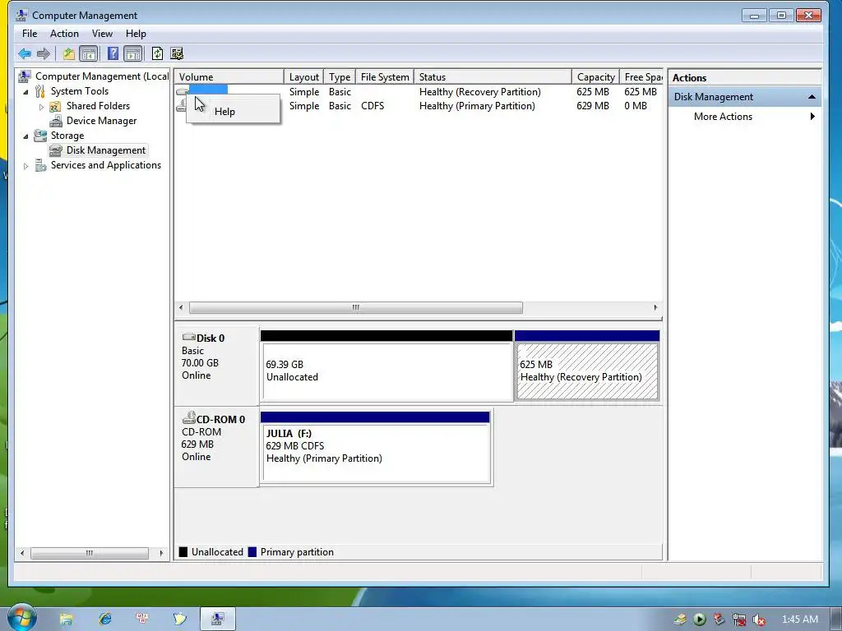Viewport: 842px width, 631px height.
Task: Click the volume list scroll left arrow
Action: tap(181, 307)
